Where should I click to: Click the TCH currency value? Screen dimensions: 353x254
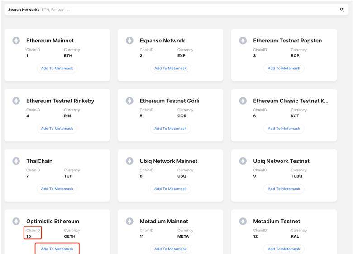click(x=68, y=176)
